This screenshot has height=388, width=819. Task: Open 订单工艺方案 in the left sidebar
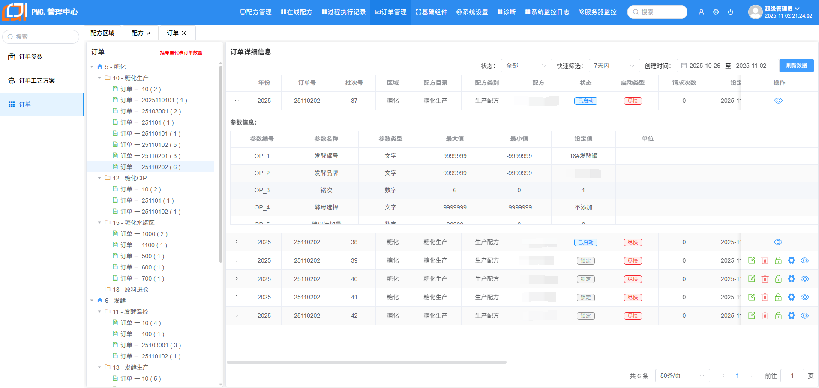42,81
